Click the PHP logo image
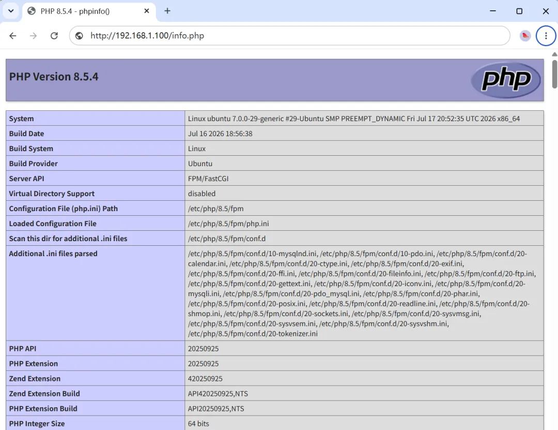This screenshot has width=558, height=430. click(506, 80)
